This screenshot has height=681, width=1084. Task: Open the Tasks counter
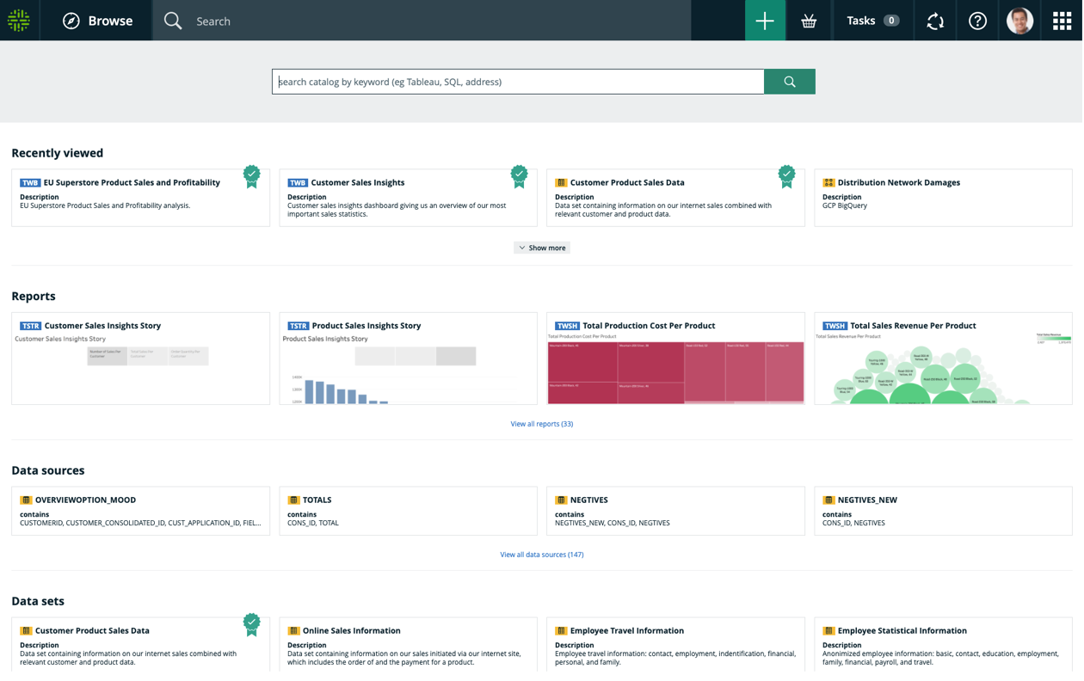coord(873,21)
